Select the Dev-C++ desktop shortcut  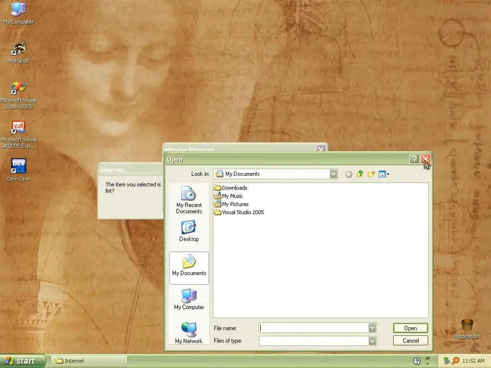(x=19, y=170)
